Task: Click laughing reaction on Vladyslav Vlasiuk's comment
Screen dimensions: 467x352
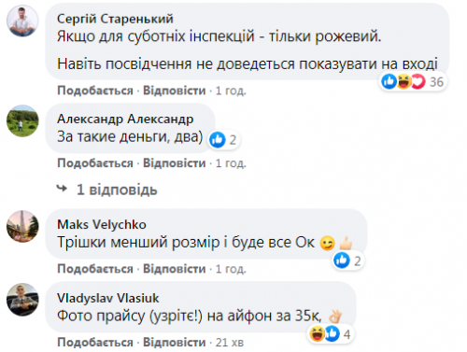Action: (x=318, y=334)
